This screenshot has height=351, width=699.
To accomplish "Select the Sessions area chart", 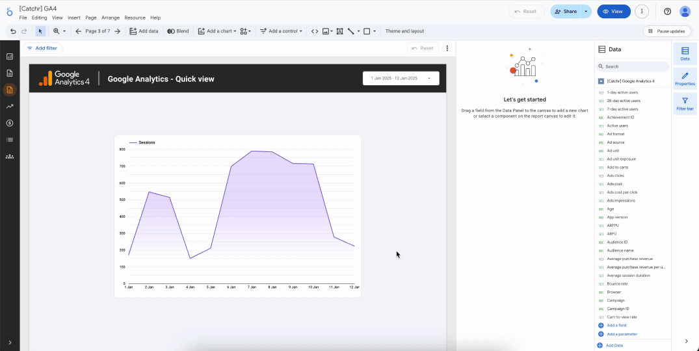I will pyautogui.click(x=237, y=216).
